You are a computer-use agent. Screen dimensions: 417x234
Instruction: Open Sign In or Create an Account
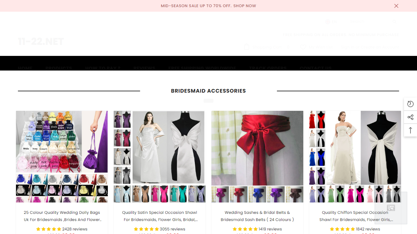click(x=370, y=47)
